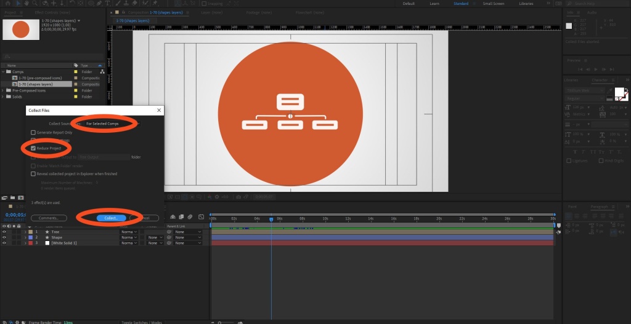This screenshot has width=631, height=324.
Task: Show more workspaces with the chevron
Action: 547,4
